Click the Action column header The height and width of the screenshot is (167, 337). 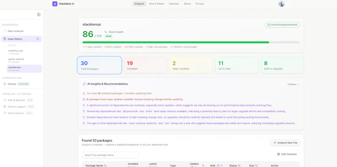coord(275,165)
